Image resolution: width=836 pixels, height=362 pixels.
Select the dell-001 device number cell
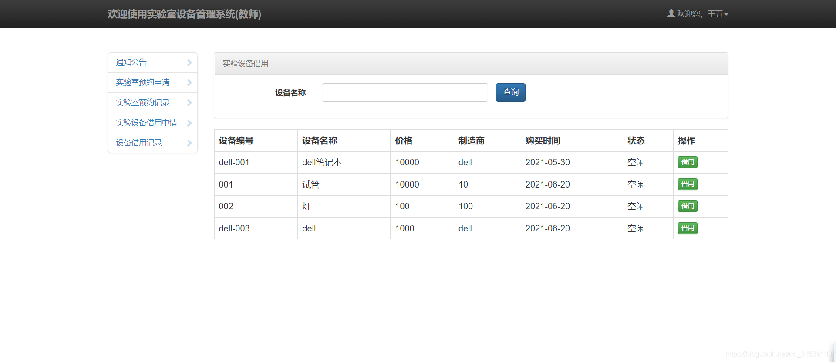coord(256,162)
